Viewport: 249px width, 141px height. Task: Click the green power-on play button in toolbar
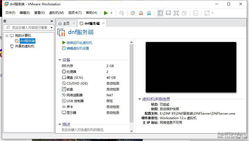pos(106,13)
